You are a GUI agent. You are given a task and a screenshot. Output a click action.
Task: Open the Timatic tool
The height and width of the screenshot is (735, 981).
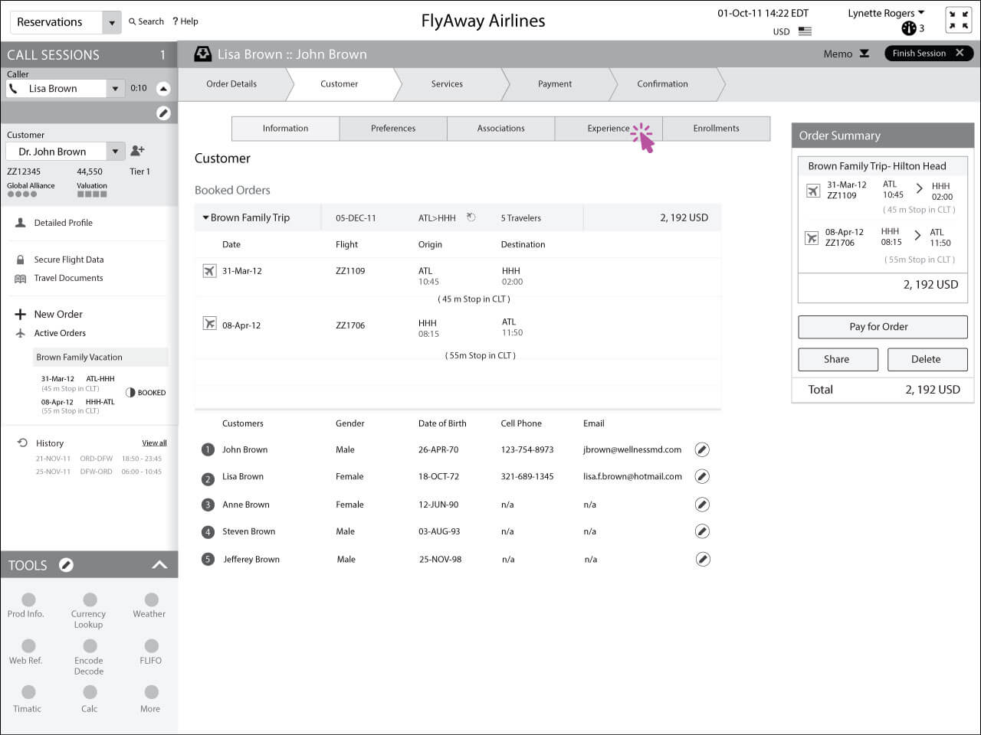tap(28, 693)
